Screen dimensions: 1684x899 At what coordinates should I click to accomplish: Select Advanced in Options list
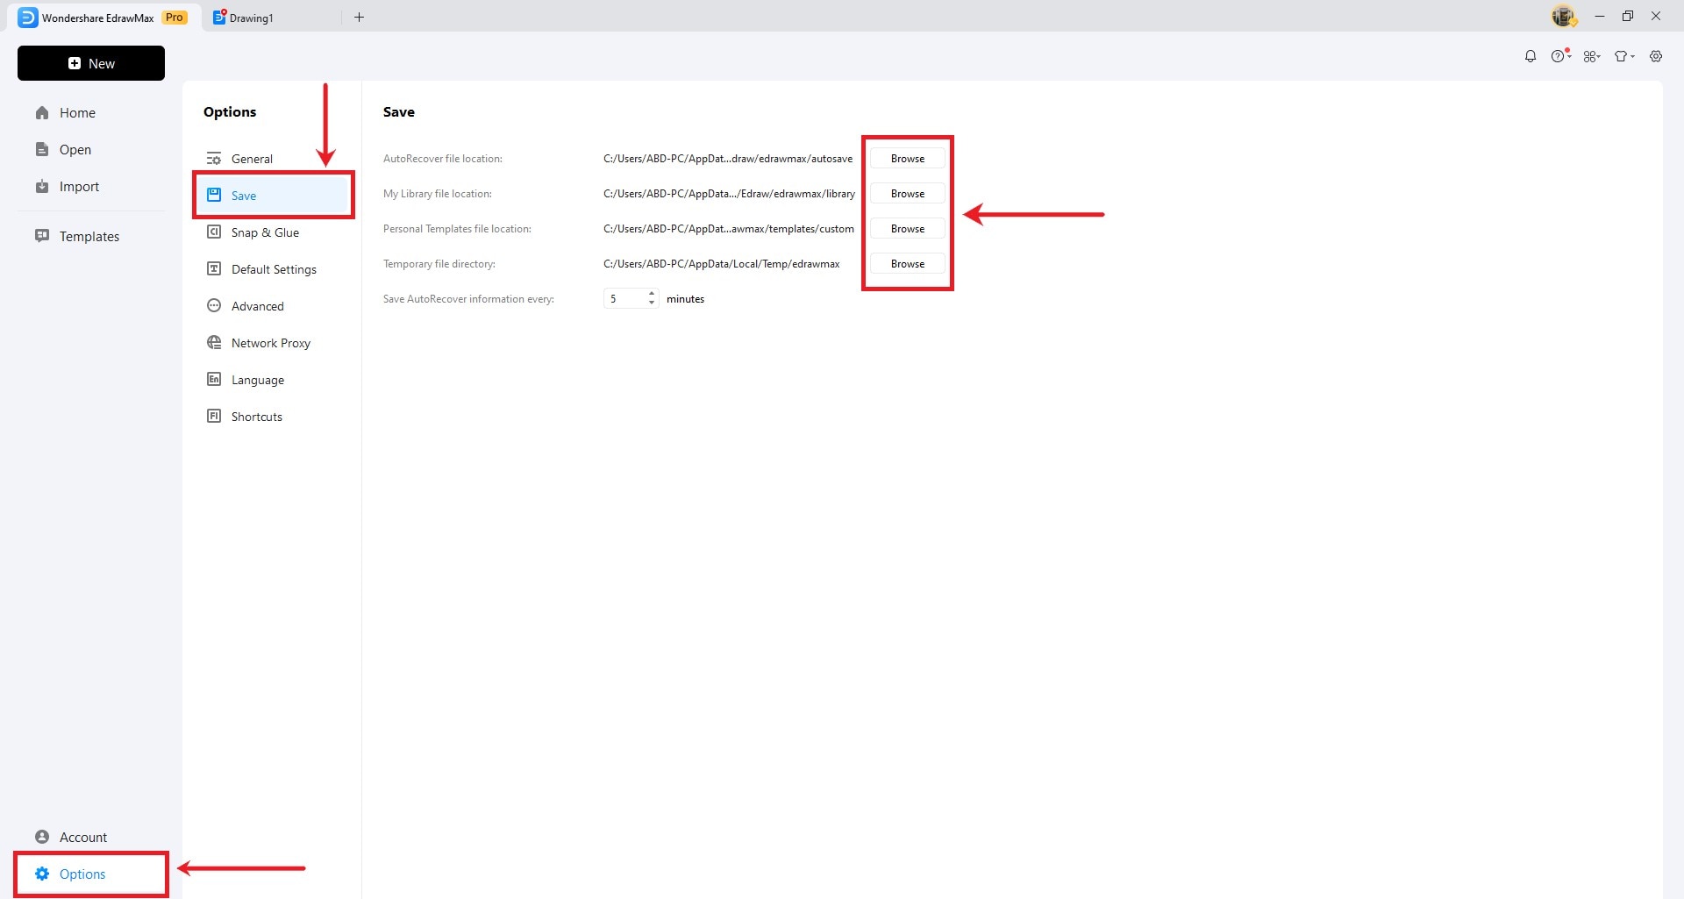[257, 306]
